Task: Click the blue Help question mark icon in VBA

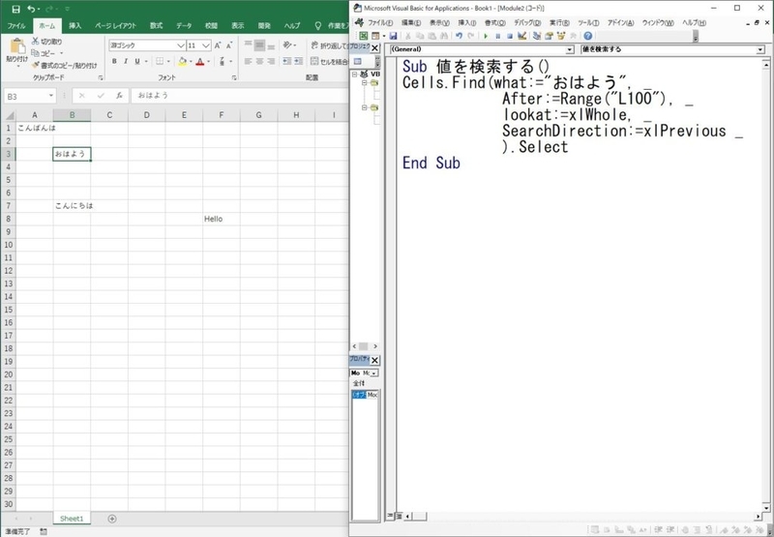Action: (x=587, y=36)
